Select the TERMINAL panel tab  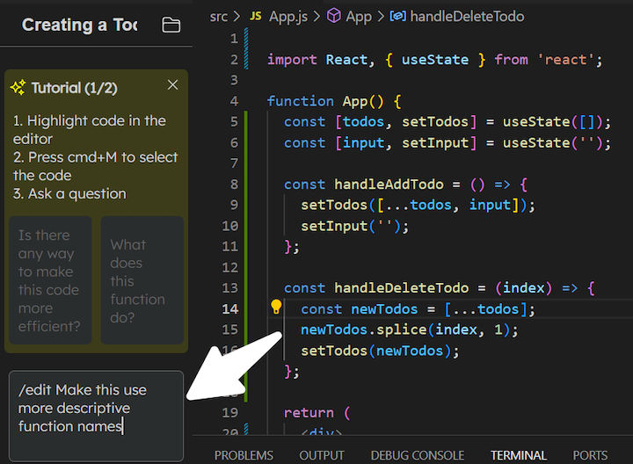click(x=519, y=455)
